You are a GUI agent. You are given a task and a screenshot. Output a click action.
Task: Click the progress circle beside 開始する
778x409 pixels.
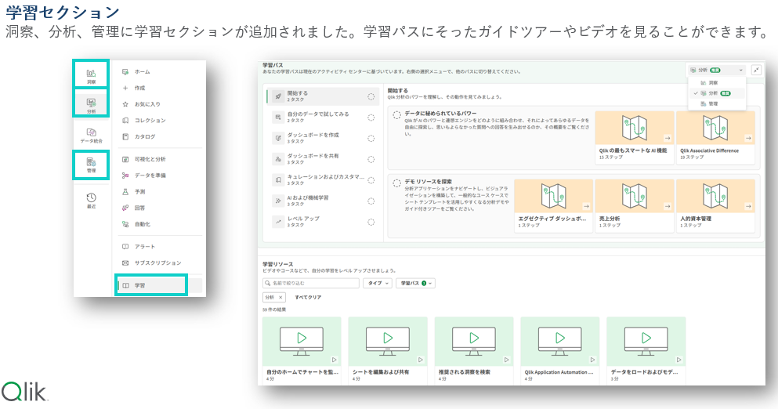tap(371, 97)
